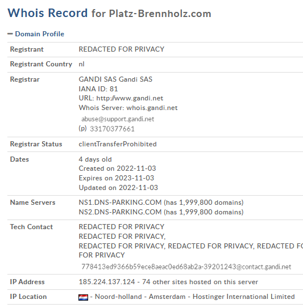
Task: Click the NS1.DNS-PARKING.COM name server
Action: (120, 202)
